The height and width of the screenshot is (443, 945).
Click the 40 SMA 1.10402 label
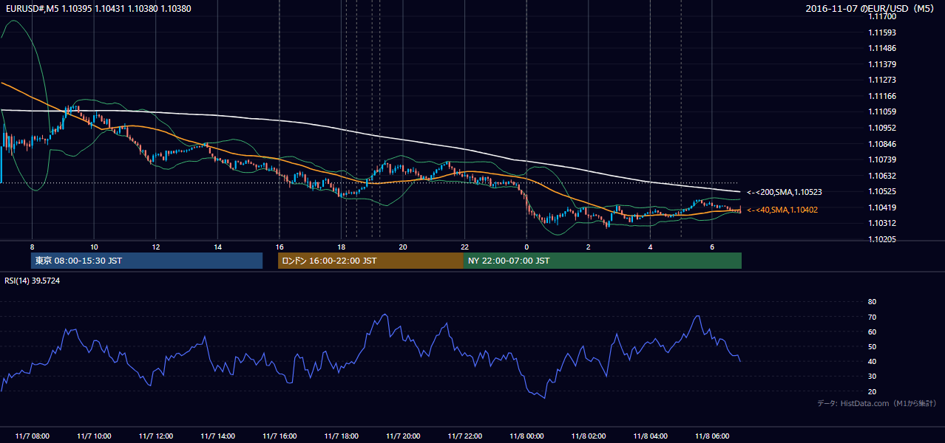pos(782,210)
